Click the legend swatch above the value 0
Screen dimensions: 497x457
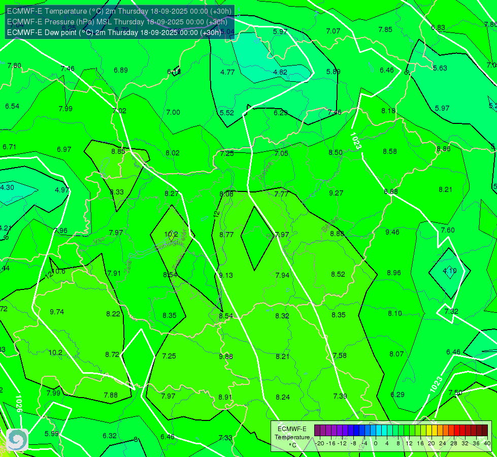tap(373, 431)
